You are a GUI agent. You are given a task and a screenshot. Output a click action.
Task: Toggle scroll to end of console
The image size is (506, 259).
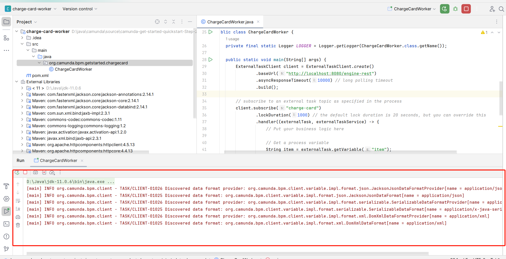[x=18, y=209]
